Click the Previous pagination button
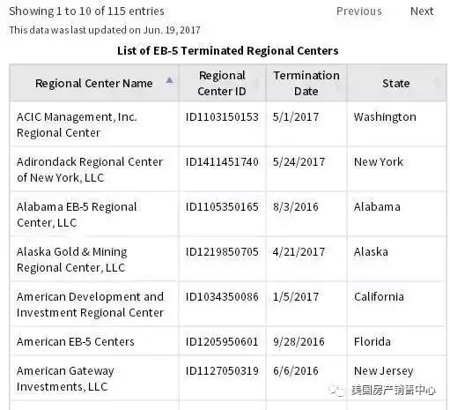 (x=358, y=11)
